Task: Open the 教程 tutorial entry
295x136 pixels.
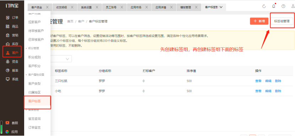Action: 12,123
